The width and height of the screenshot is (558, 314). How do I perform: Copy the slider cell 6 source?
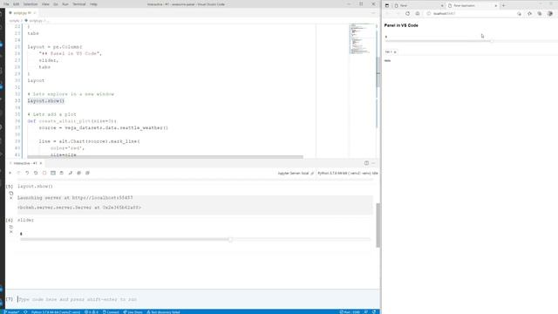coord(11,227)
